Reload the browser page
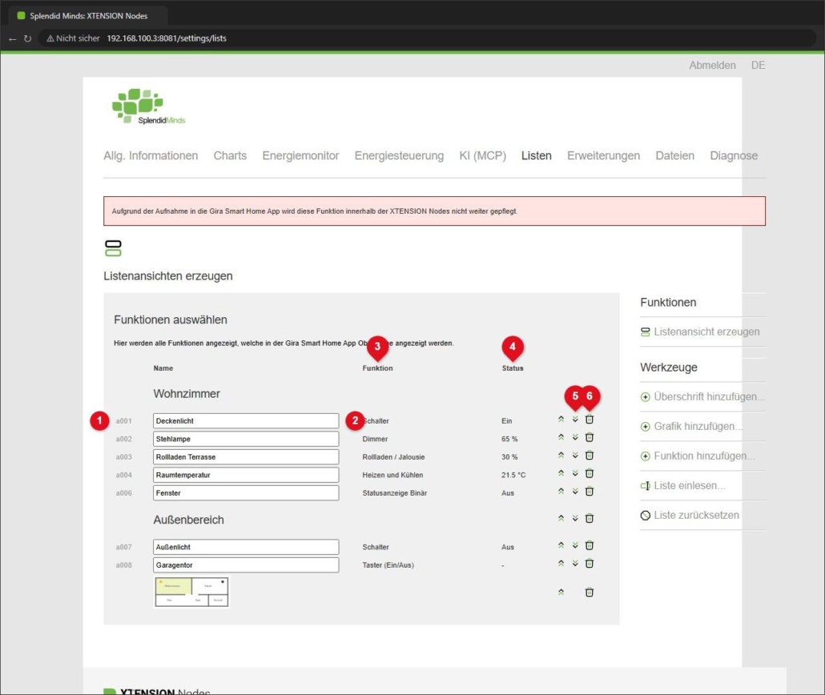825x695 pixels. point(27,38)
